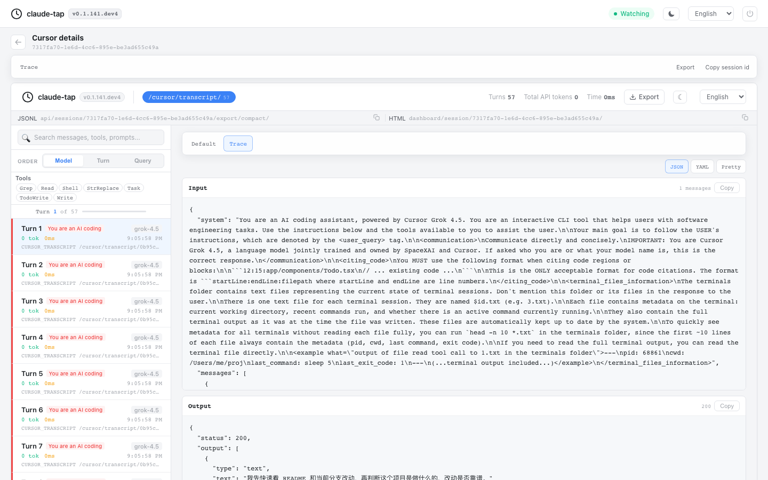This screenshot has height=480, width=768.
Task: Filter by the StrReplace tool chip
Action: click(103, 188)
